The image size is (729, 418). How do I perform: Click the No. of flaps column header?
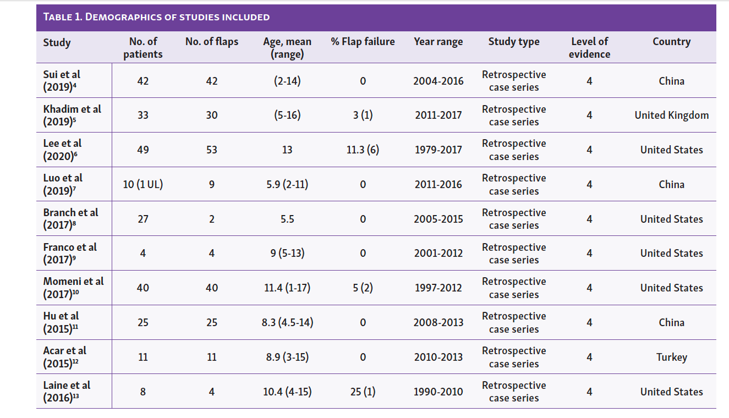pos(212,42)
